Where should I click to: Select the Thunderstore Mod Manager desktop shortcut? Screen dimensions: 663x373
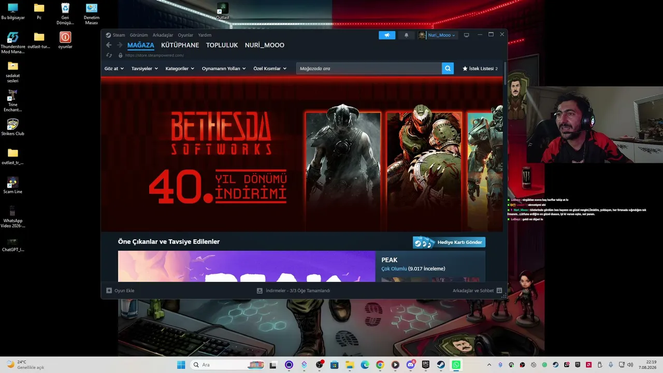(13, 42)
